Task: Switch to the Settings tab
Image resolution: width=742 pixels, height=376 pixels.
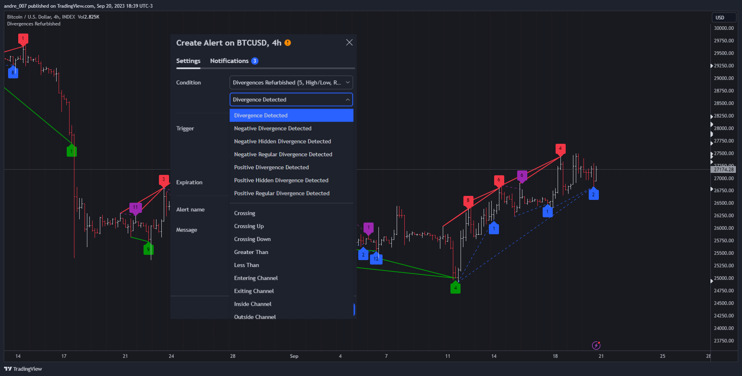Action: pos(188,61)
